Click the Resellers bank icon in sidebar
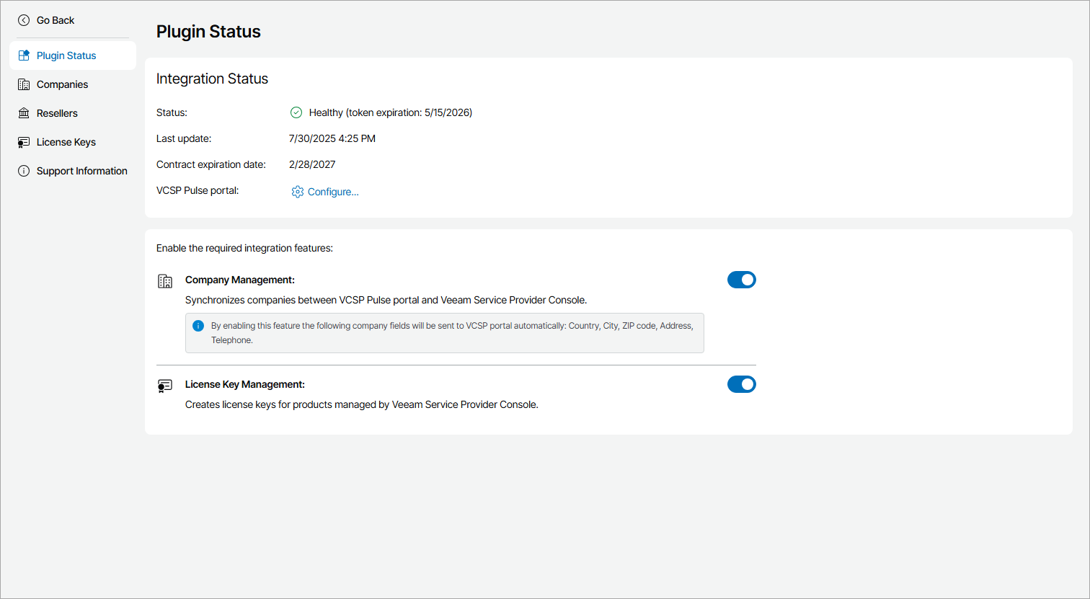1090x599 pixels. click(x=24, y=113)
